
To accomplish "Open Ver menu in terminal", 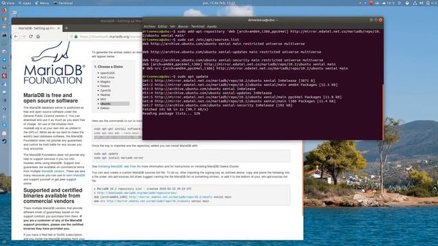I will tap(172, 26).
